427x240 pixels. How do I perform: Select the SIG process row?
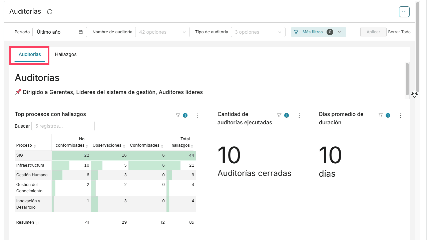105,155
